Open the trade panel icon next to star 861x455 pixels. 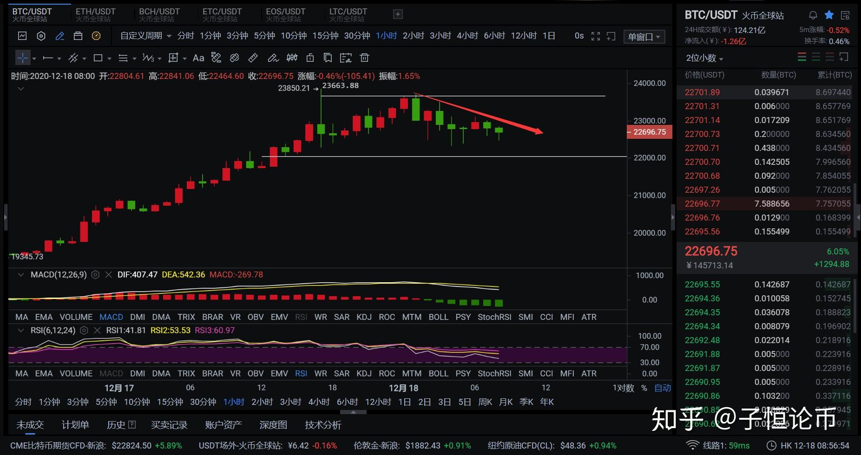point(845,15)
